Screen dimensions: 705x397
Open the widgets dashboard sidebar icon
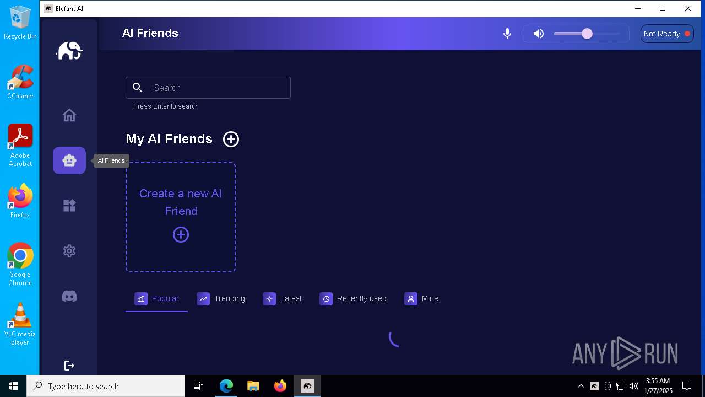pyautogui.click(x=69, y=206)
